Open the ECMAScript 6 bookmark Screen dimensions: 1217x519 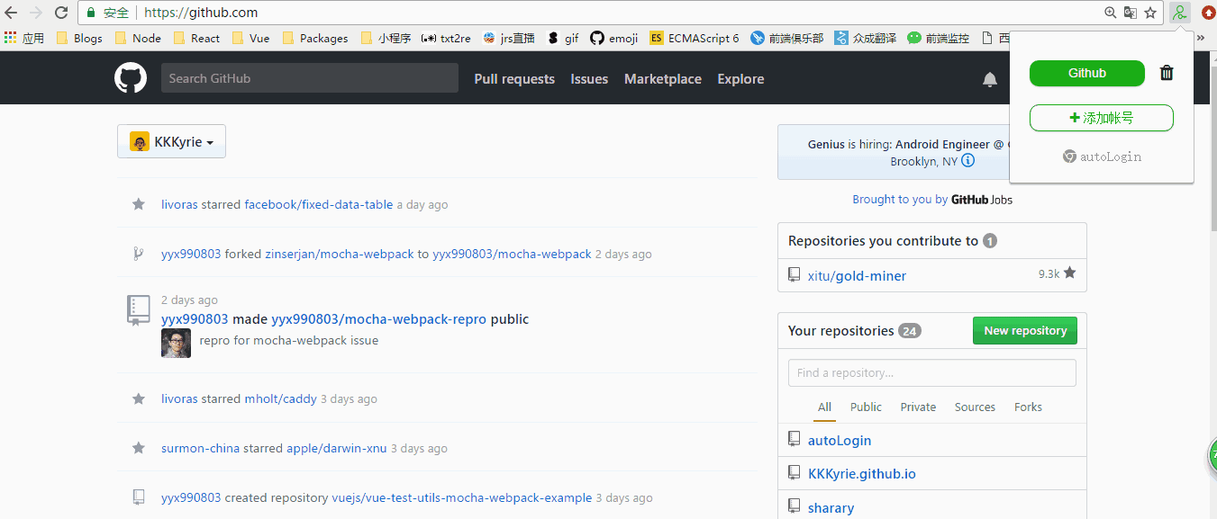click(694, 38)
